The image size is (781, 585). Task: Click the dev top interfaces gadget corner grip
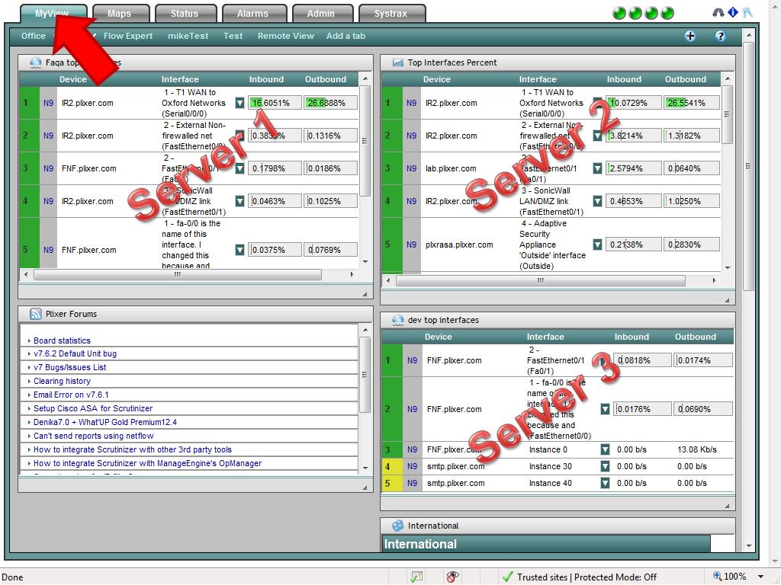pos(727,507)
